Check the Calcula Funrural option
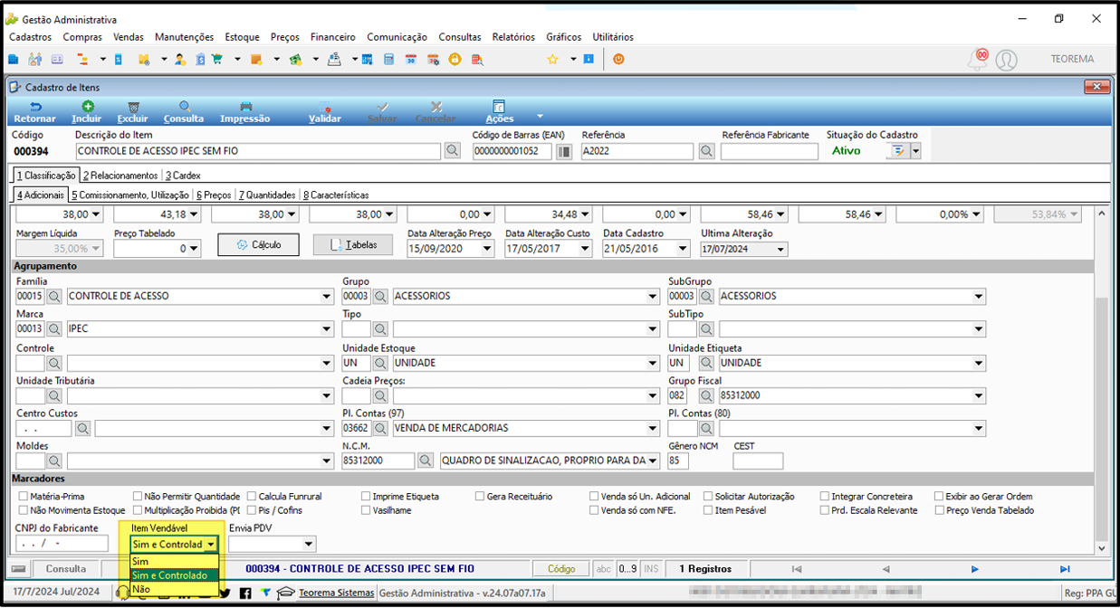1120x608 pixels. (x=252, y=497)
